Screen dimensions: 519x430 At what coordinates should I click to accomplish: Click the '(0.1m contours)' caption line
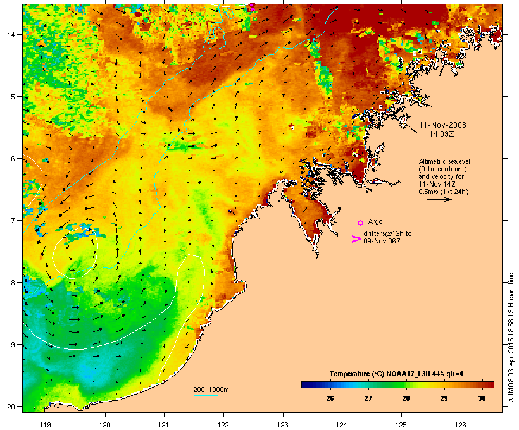tap(442, 169)
